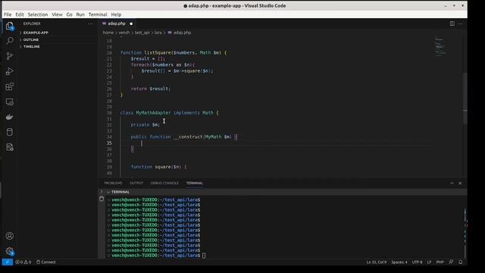Click the 'vench' breadcrumb segment
The image size is (485, 273).
click(124, 33)
